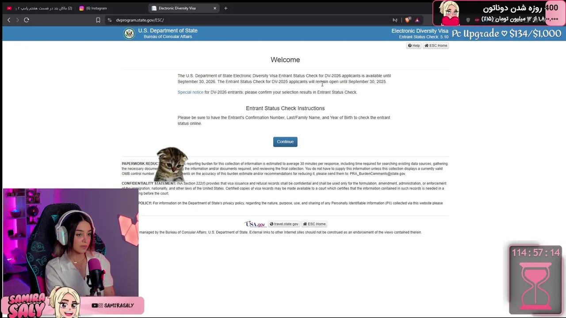Click the browser back arrow
Image resolution: width=566 pixels, height=318 pixels.
(9, 20)
